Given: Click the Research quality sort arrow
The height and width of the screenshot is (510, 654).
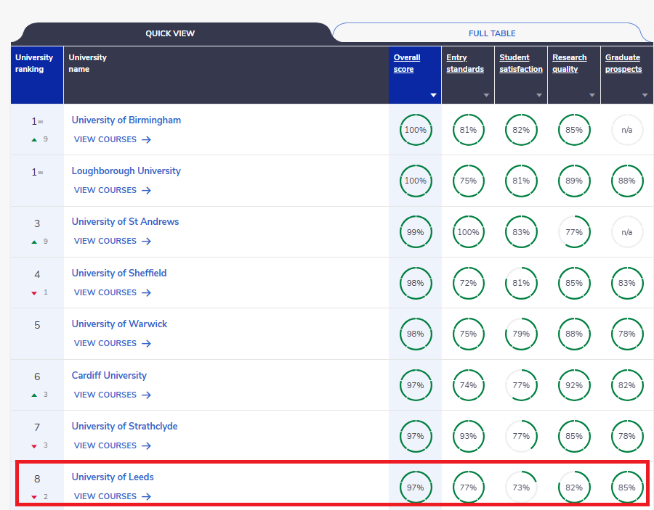Looking at the screenshot, I should 592,95.
